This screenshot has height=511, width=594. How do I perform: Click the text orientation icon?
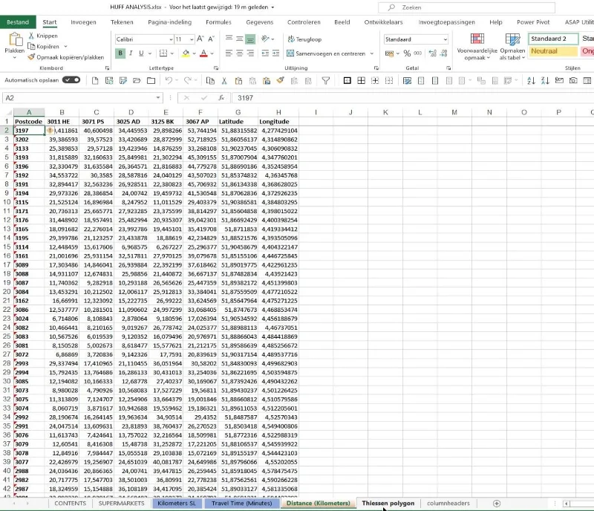coord(265,39)
